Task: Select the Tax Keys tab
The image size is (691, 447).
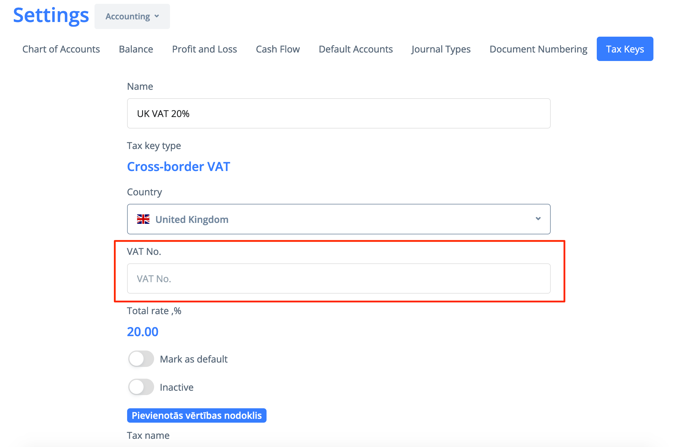Action: (625, 49)
